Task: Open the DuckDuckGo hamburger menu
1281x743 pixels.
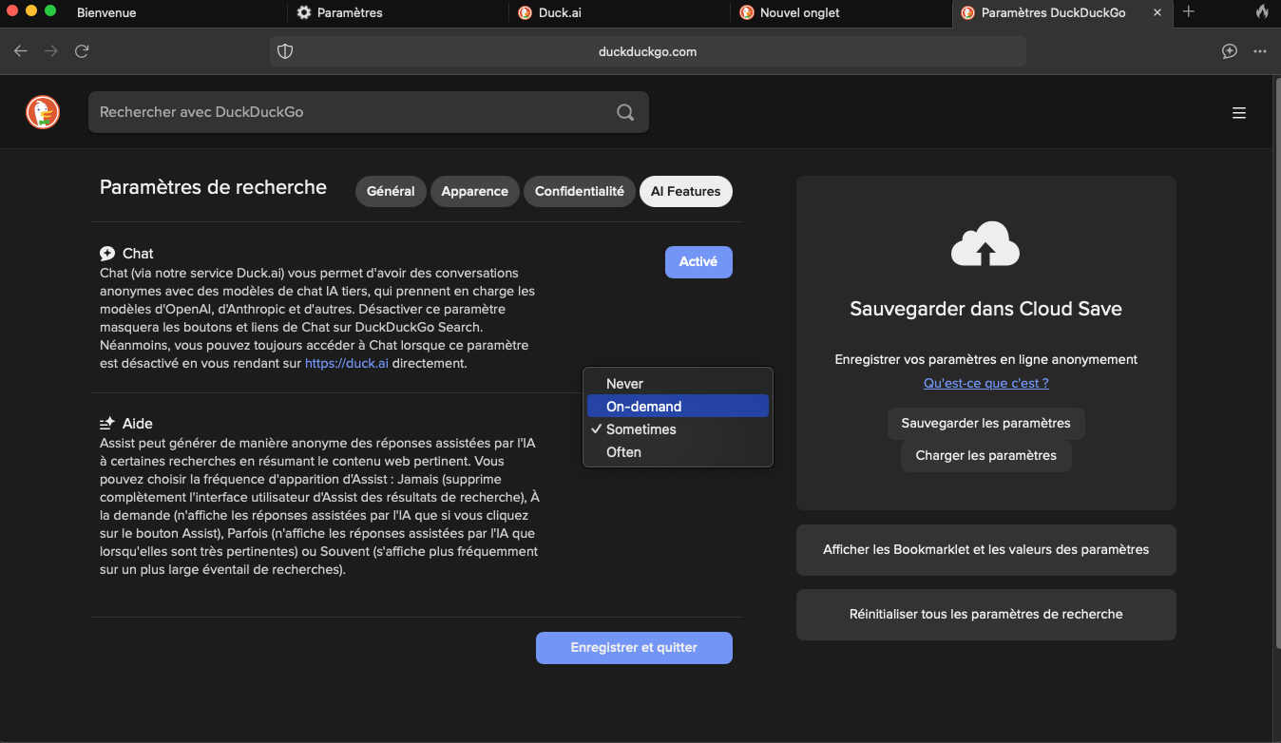Action: 1239,112
